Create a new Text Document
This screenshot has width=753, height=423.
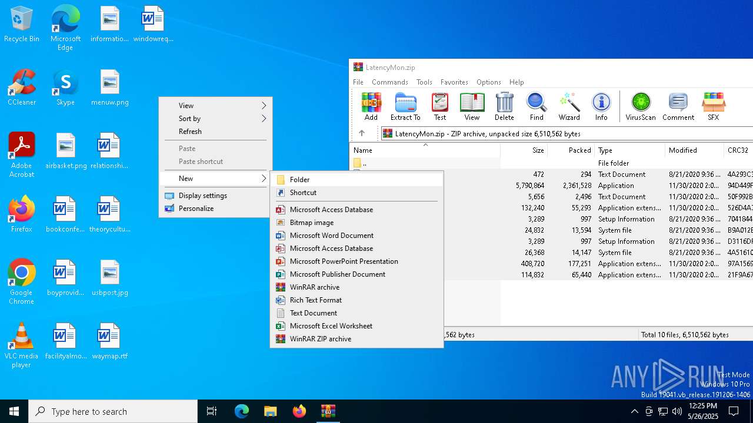(356, 313)
